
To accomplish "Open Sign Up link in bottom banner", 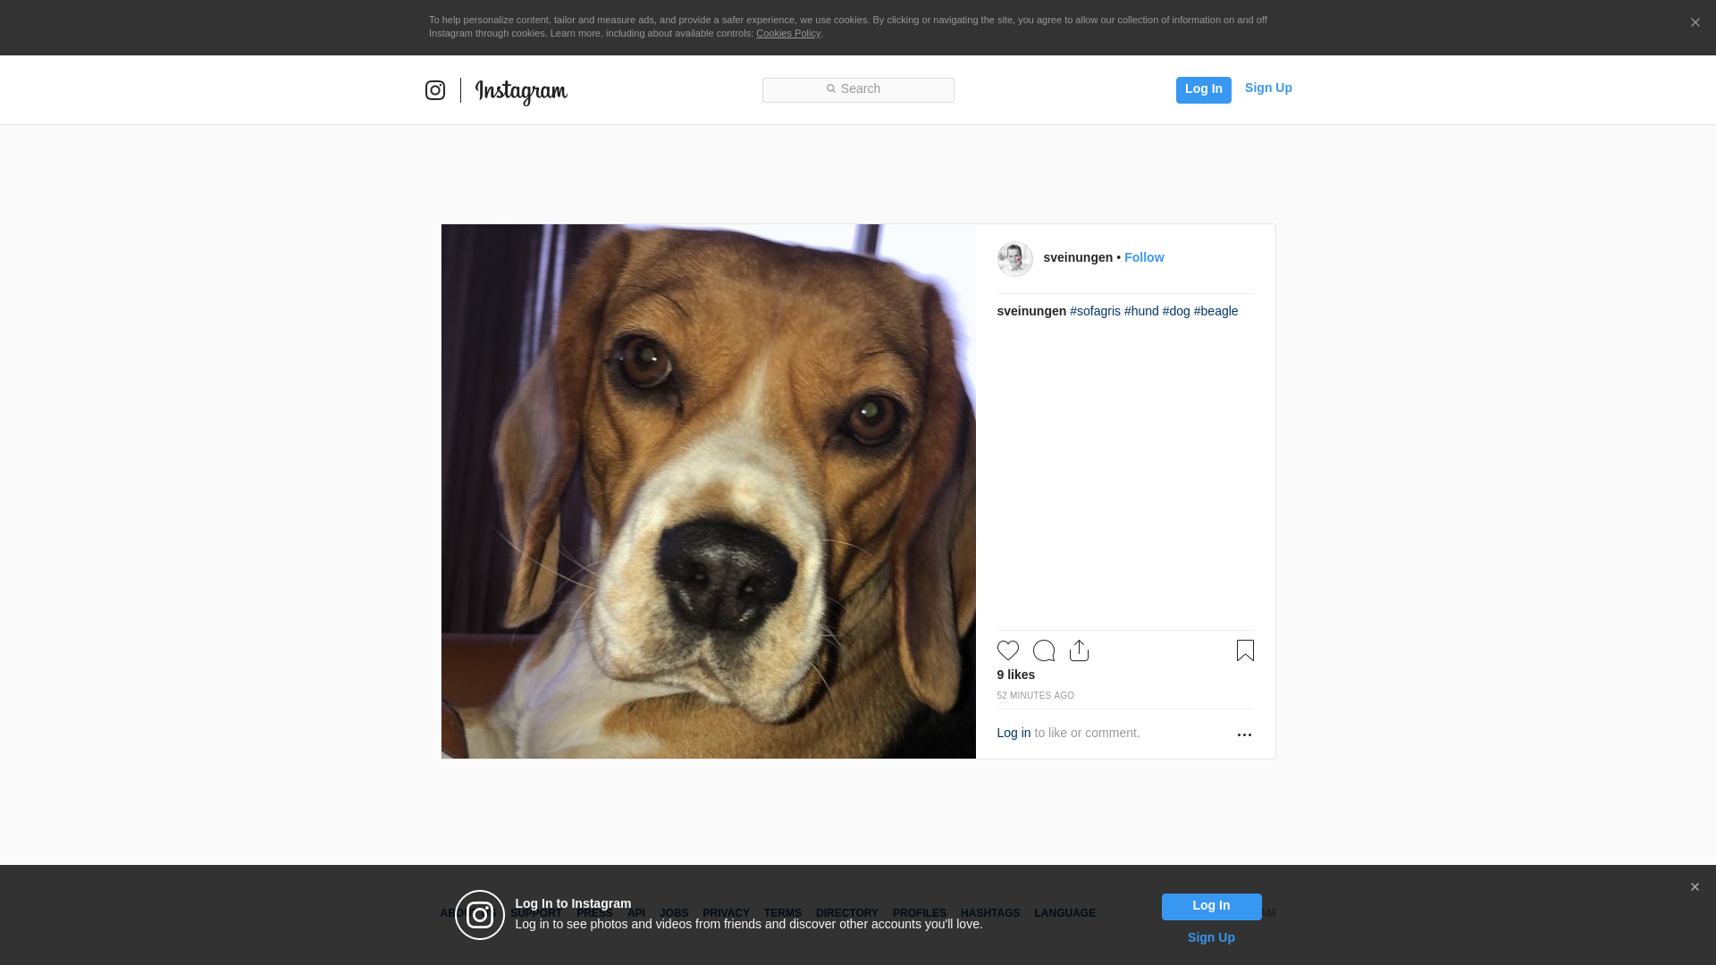I will 1211,937.
